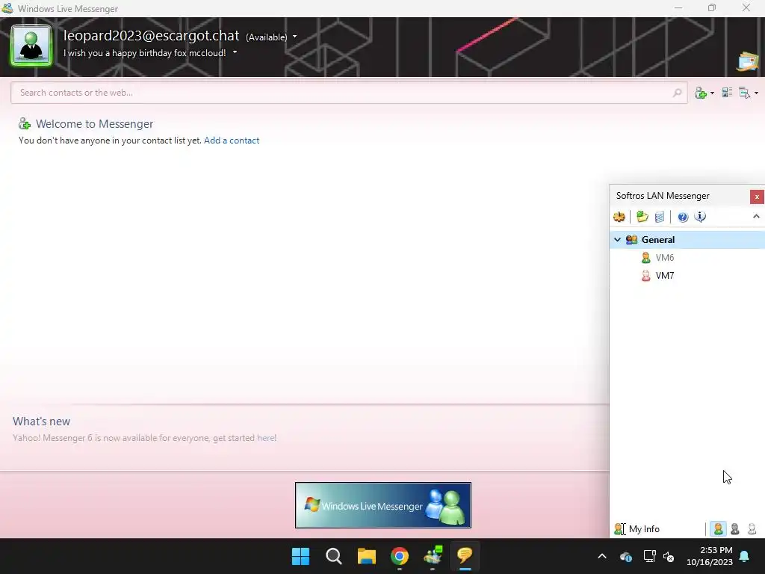Open Google Chrome from the taskbar

400,556
